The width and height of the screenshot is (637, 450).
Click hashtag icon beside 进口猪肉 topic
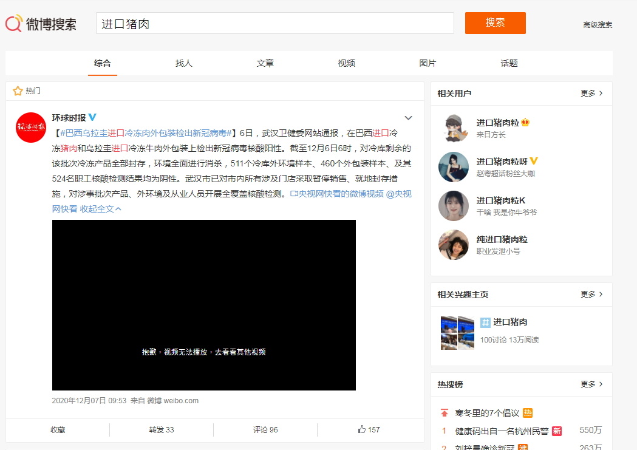[x=485, y=322]
